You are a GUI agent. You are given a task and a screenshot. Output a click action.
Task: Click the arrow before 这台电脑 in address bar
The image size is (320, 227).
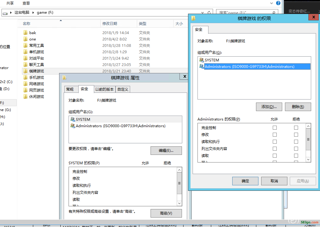click(x=11, y=13)
